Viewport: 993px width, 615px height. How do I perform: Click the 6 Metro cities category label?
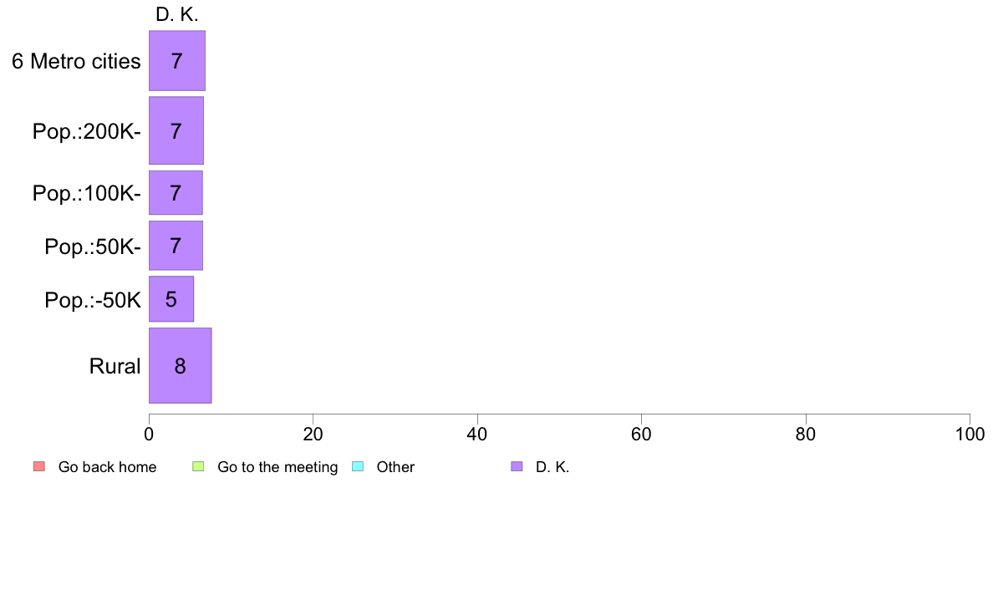point(76,62)
